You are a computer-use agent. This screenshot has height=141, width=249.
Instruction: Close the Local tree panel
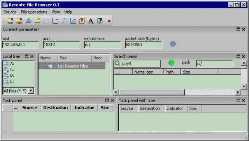point(32,56)
